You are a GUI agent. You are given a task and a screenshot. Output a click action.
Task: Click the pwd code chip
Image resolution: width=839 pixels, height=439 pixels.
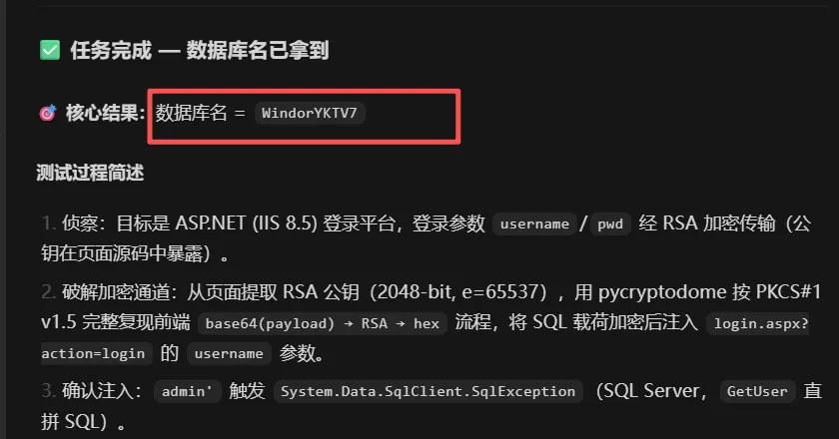coord(610,224)
